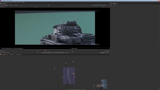Step back one frame

point(49,53)
